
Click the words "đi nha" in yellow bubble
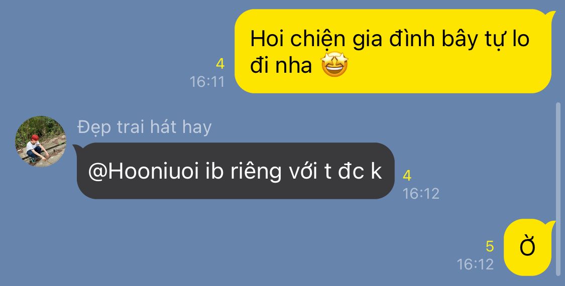pos(281,66)
